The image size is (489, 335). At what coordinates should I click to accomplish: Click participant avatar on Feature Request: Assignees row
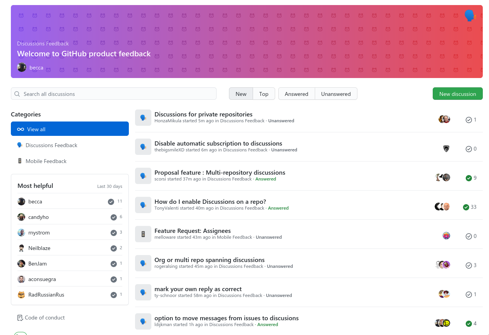click(x=446, y=236)
